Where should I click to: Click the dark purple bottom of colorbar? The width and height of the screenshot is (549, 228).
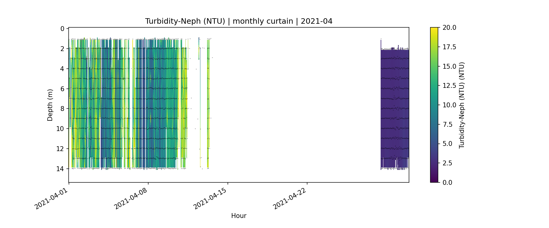coord(434,181)
